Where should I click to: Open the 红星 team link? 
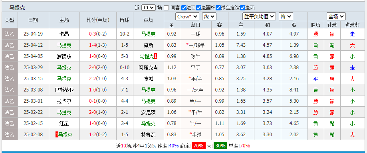(64, 123)
